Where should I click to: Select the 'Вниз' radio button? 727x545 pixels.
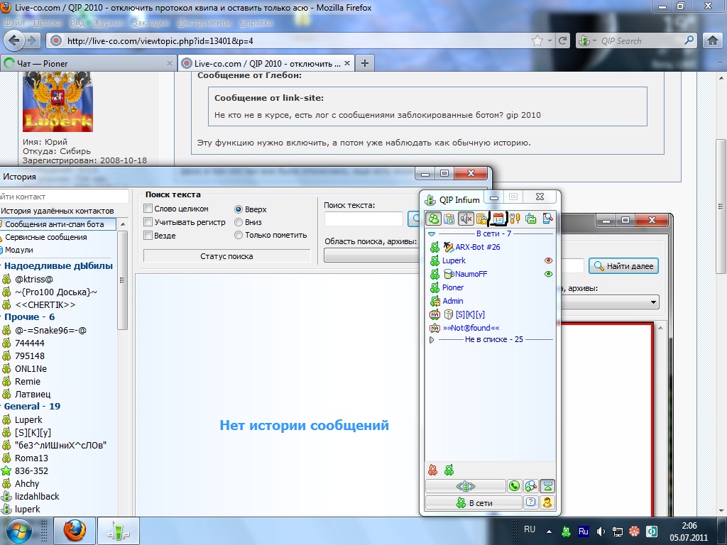tap(239, 222)
